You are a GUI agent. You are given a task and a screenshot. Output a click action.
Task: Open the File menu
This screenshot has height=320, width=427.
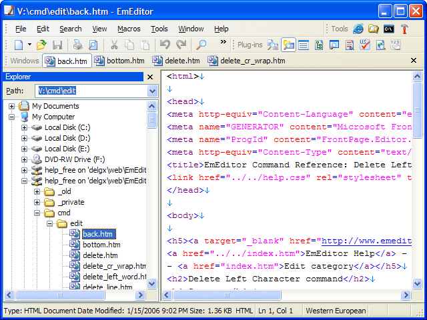(x=21, y=29)
